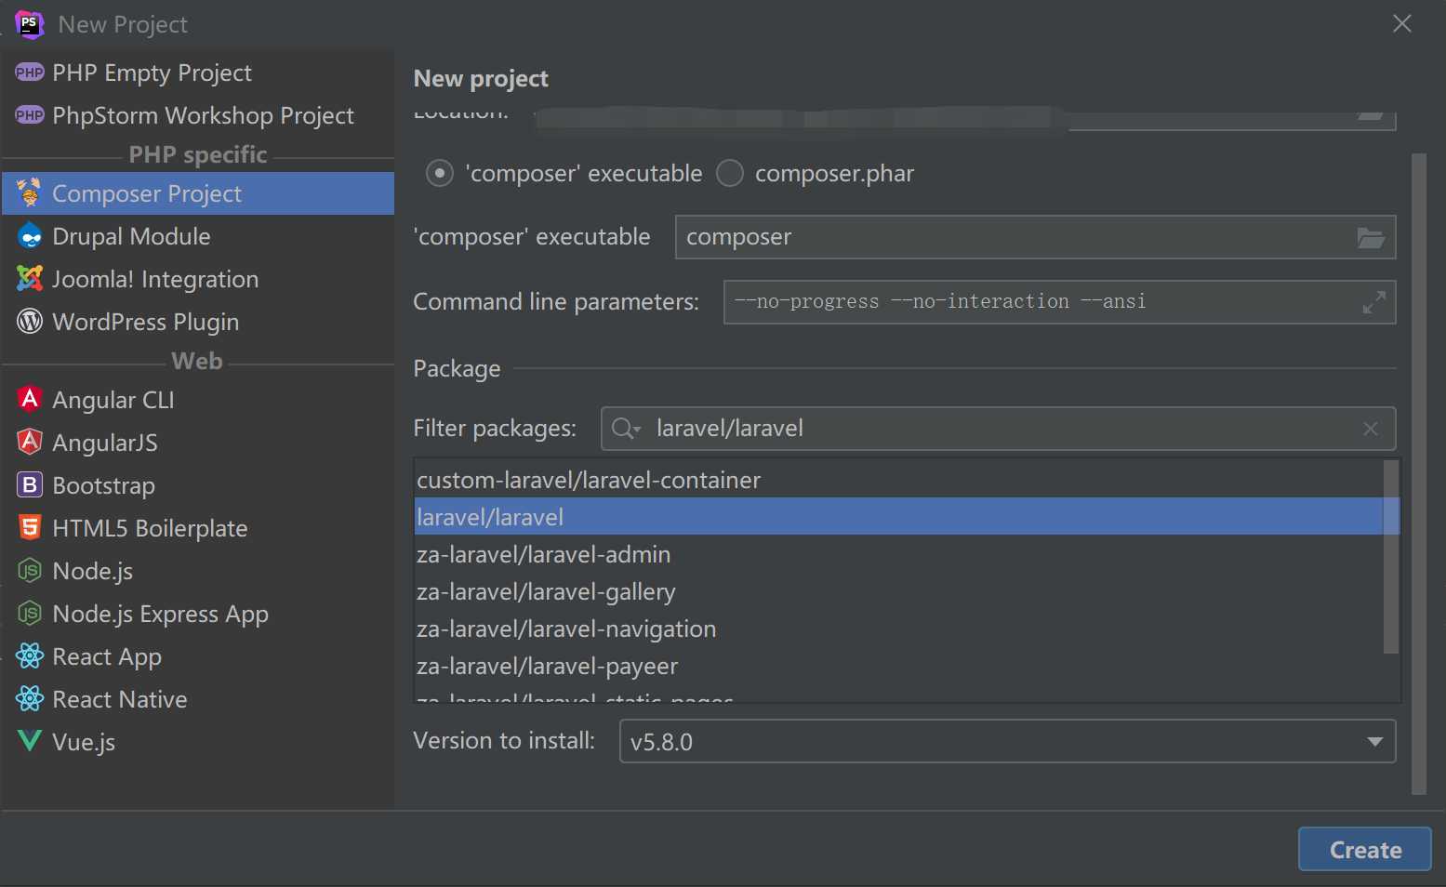The width and height of the screenshot is (1446, 887).
Task: Click the React Native atom icon
Action: (x=30, y=698)
